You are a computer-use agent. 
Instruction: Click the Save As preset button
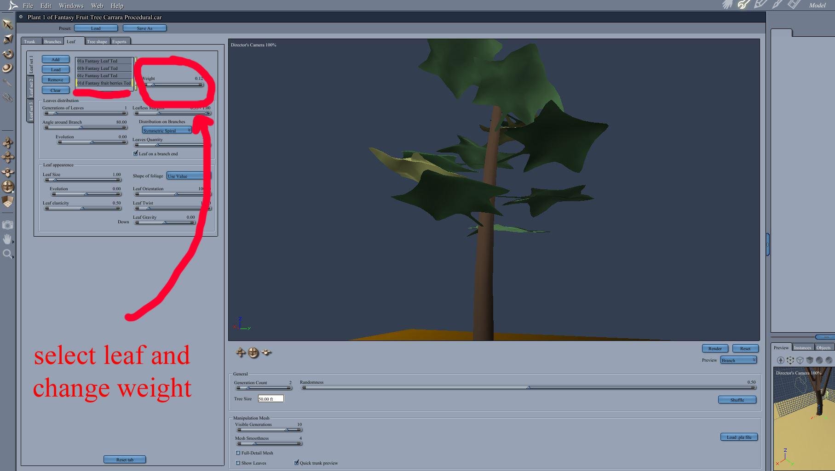(x=144, y=28)
